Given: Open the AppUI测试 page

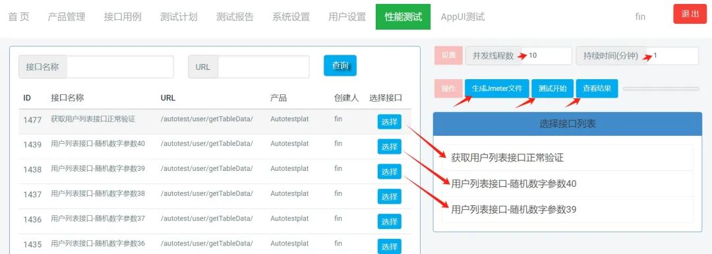Looking at the screenshot, I should [x=463, y=16].
